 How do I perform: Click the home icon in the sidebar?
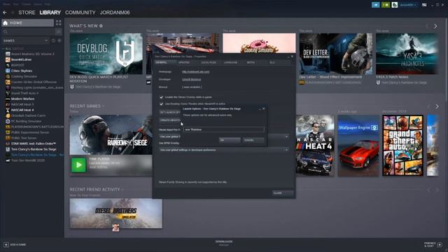tap(6, 23)
